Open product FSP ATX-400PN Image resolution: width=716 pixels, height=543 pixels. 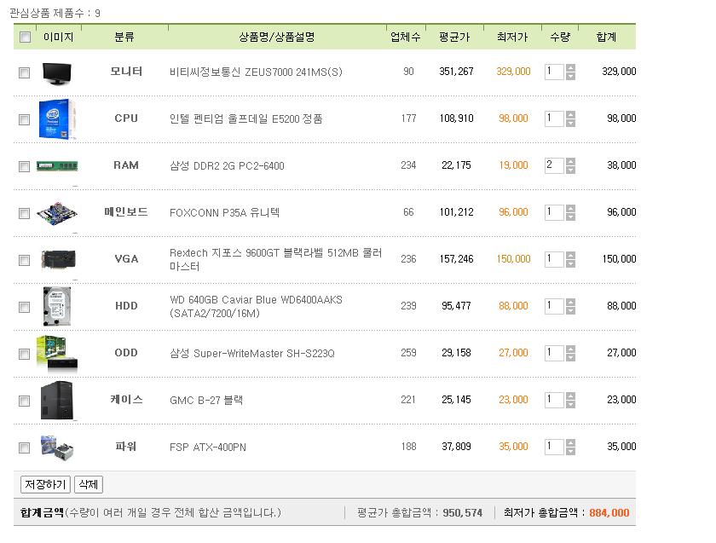tap(208, 447)
